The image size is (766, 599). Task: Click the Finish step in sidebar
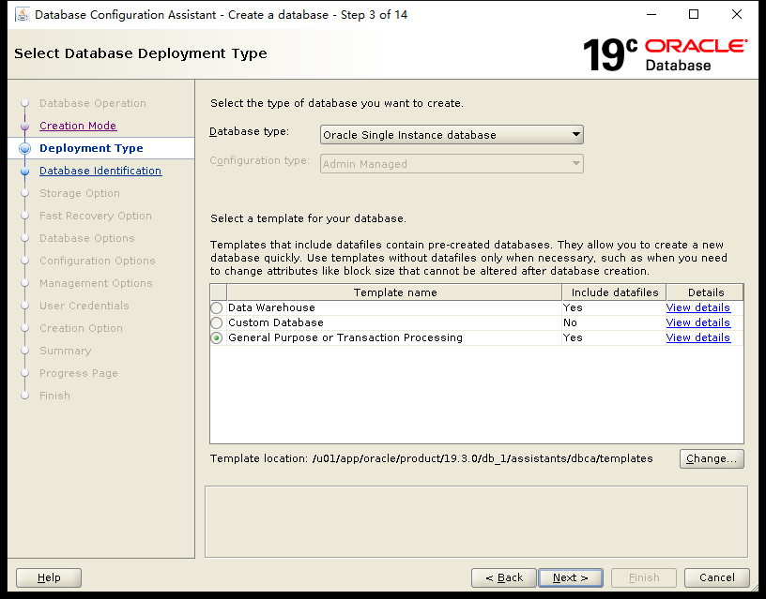[54, 396]
